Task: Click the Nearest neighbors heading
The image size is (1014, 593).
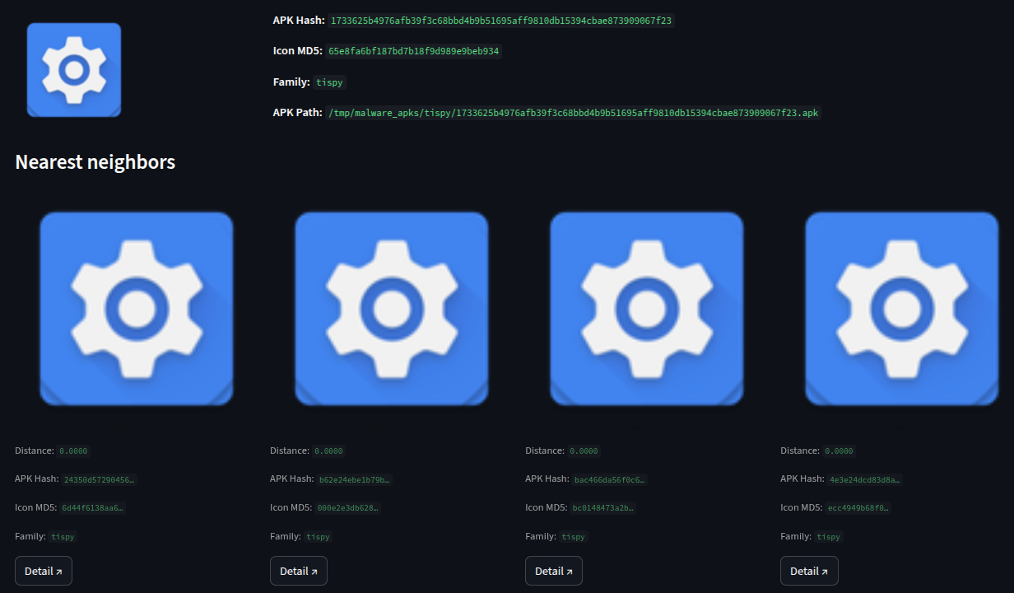Action: click(x=95, y=162)
